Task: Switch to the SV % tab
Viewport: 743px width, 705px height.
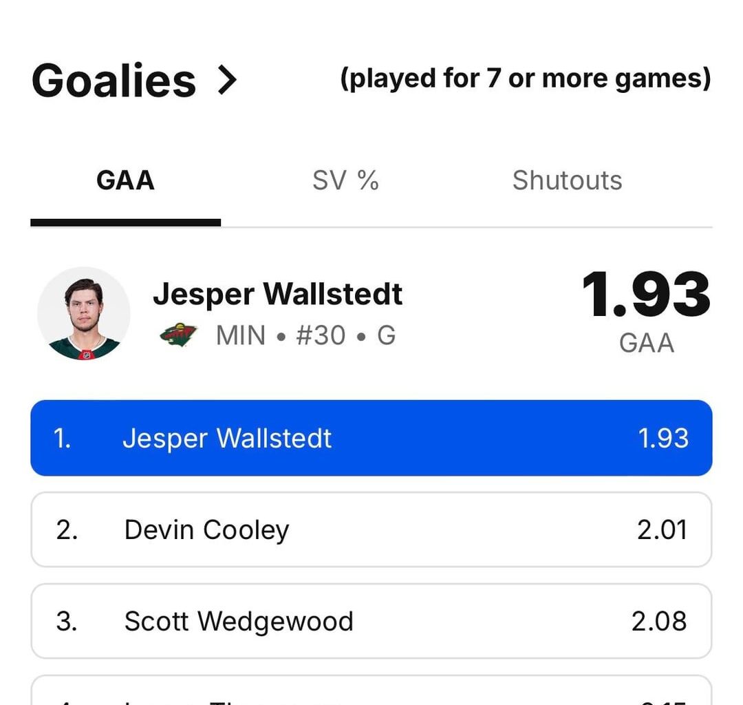Action: tap(345, 180)
